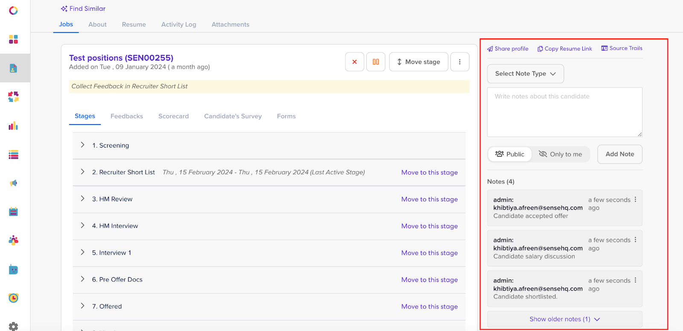Screen dimensions: 683x331
Task: Open the Select Note Type dropdown
Action: tap(525, 74)
